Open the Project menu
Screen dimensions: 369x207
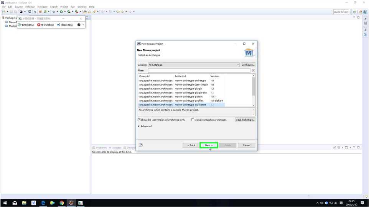point(64,7)
